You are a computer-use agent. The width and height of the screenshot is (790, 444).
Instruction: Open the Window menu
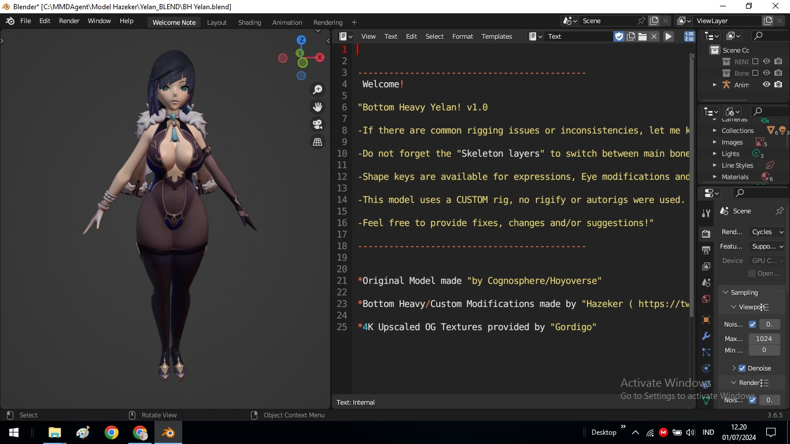coord(99,21)
